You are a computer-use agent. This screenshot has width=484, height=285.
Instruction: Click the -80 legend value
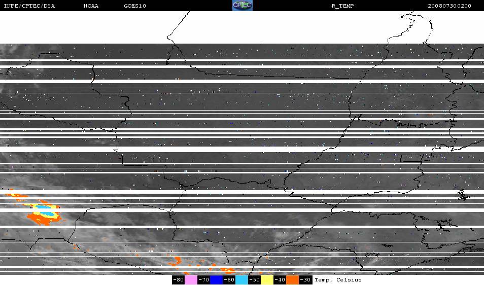click(179, 280)
